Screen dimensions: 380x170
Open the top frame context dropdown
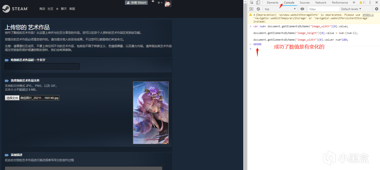coord(280,9)
